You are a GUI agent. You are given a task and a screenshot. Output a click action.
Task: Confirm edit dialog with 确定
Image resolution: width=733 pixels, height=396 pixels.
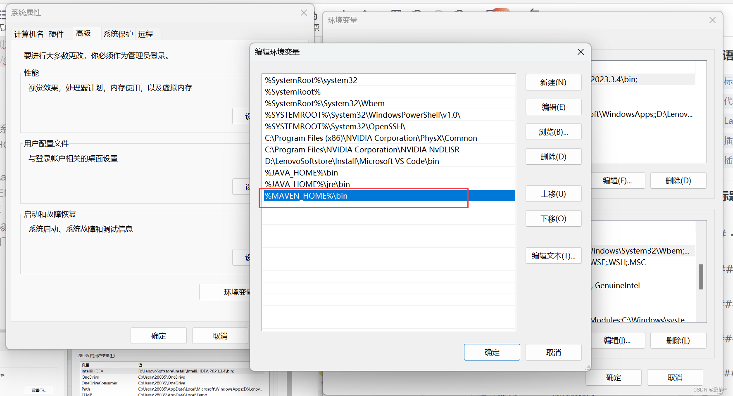click(x=492, y=352)
